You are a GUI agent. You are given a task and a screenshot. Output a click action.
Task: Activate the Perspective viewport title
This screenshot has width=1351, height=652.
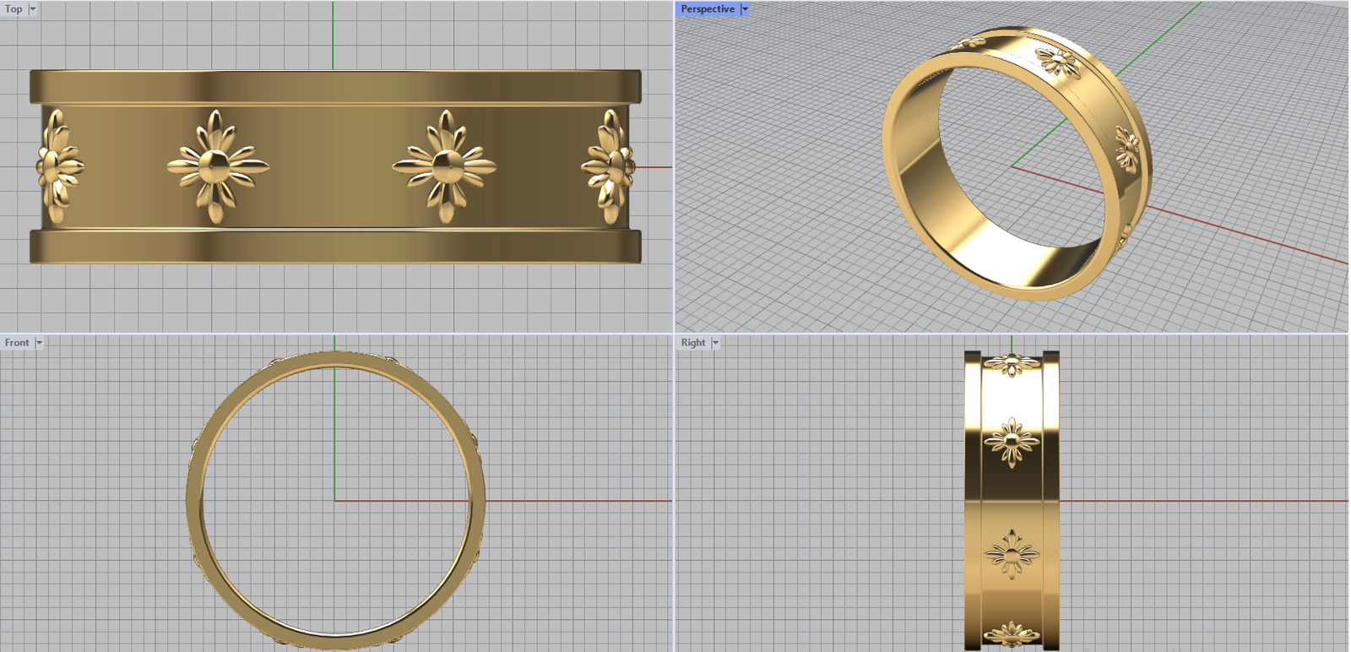708,8
